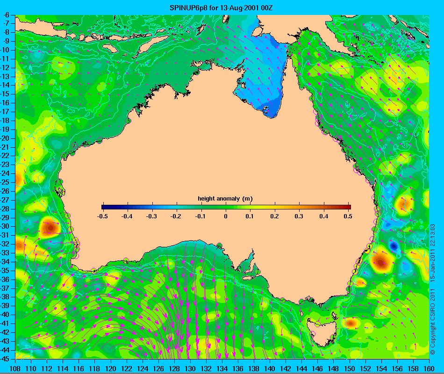This screenshot has width=444, height=374.
Task: Click the longitude axis label "124"
Action: (x=143, y=368)
